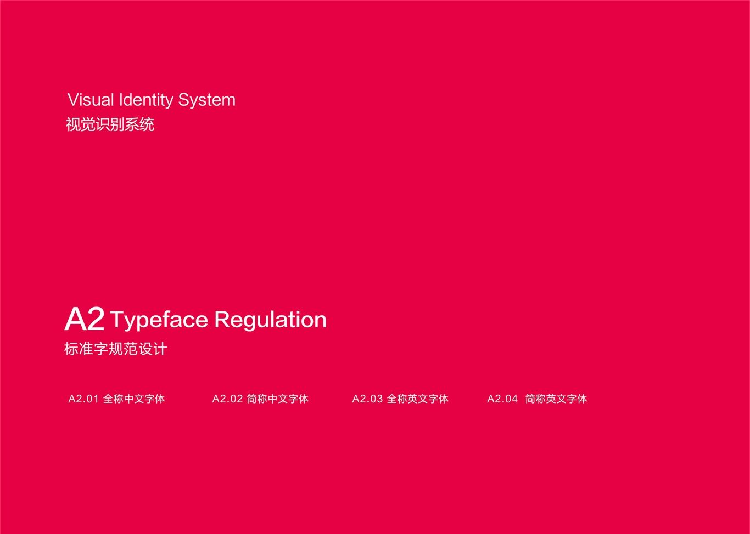Select the 'A2.03 全称英文字体' entry
This screenshot has height=534, width=750.
[400, 399]
